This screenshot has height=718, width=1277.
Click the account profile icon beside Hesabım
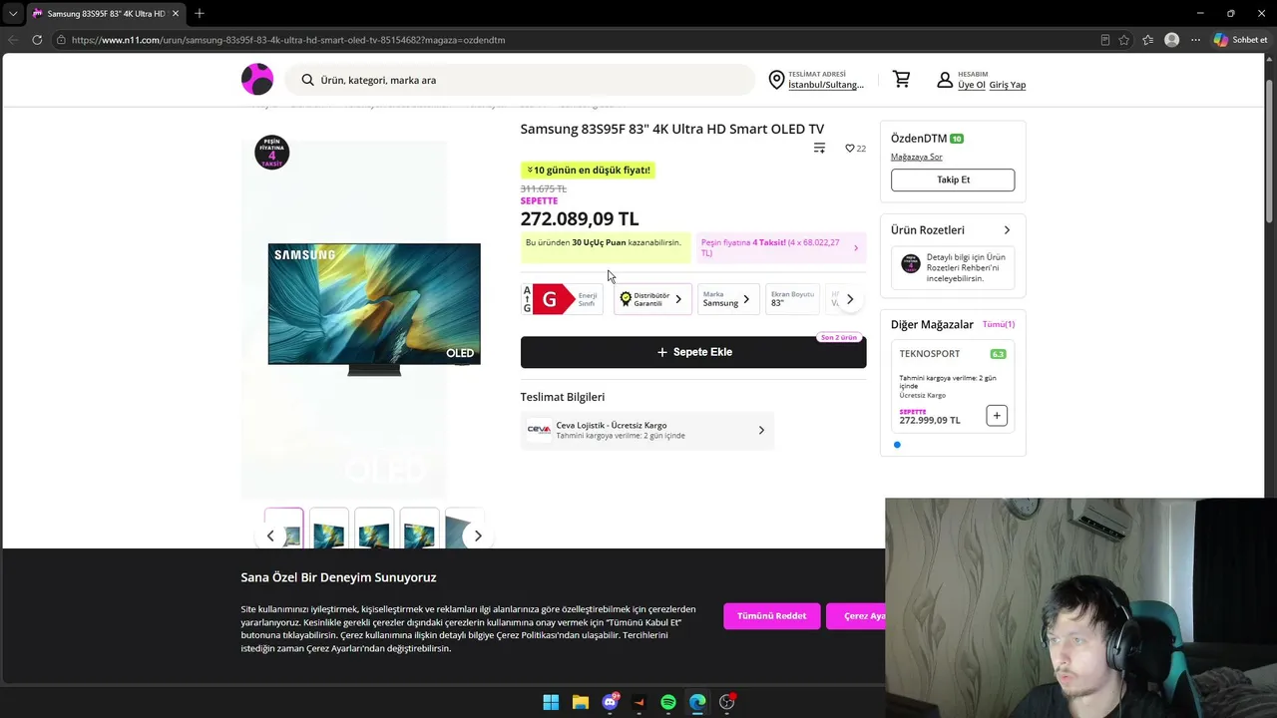(945, 80)
